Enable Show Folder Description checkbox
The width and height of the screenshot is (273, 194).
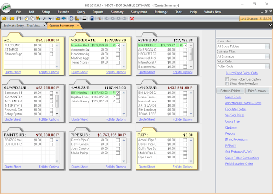pos(227,79)
